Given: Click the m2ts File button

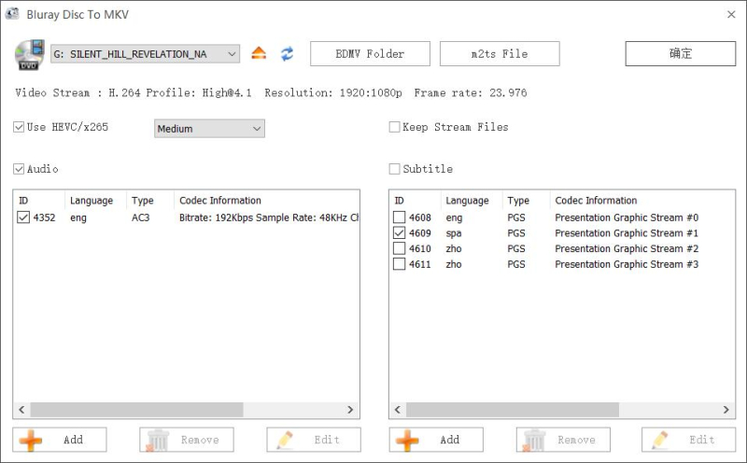Looking at the screenshot, I should [500, 54].
